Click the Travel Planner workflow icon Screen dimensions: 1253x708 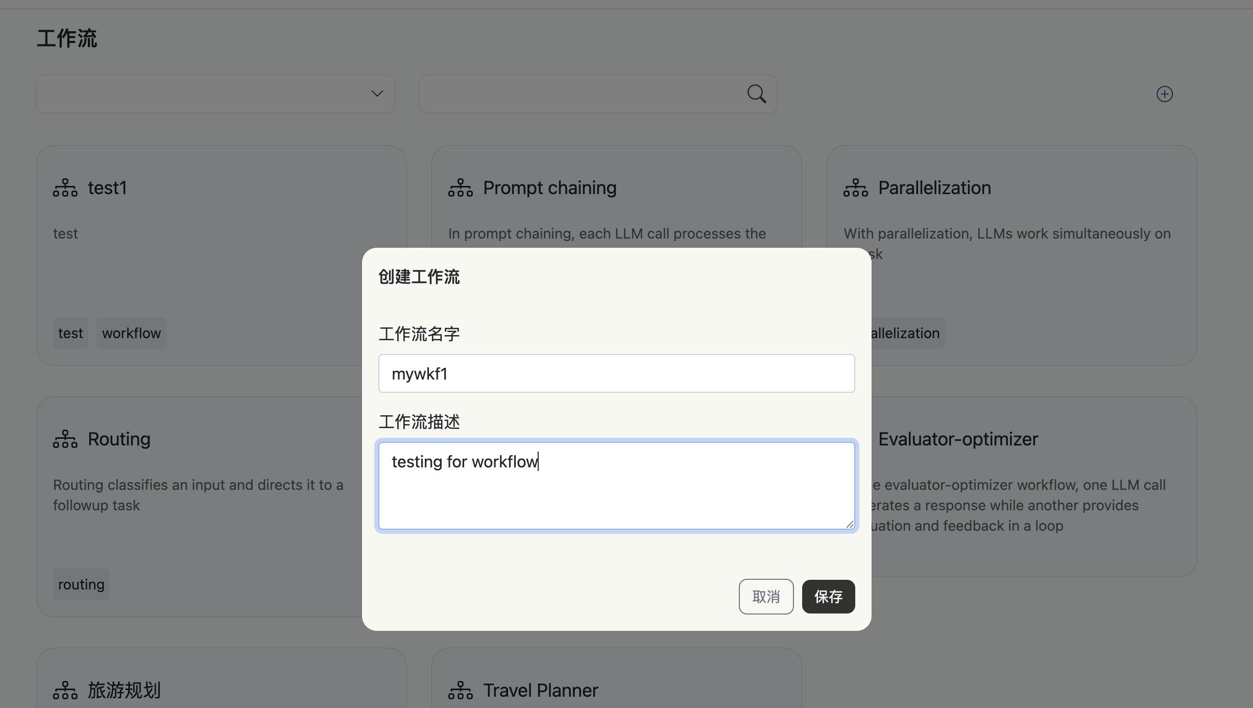click(461, 691)
